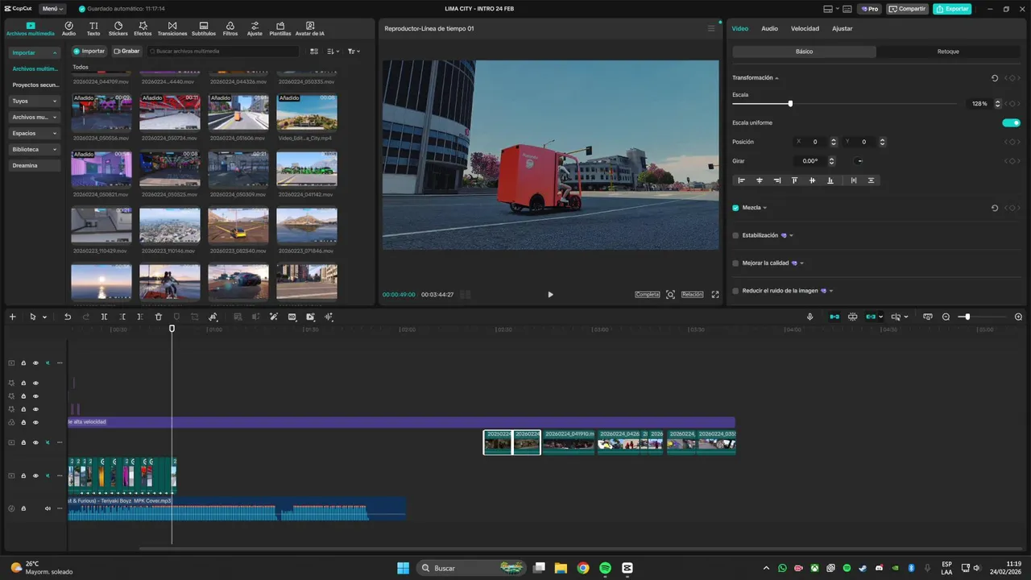Uncheck the Mezcla checkbox
This screenshot has width=1031, height=580.
(x=735, y=208)
